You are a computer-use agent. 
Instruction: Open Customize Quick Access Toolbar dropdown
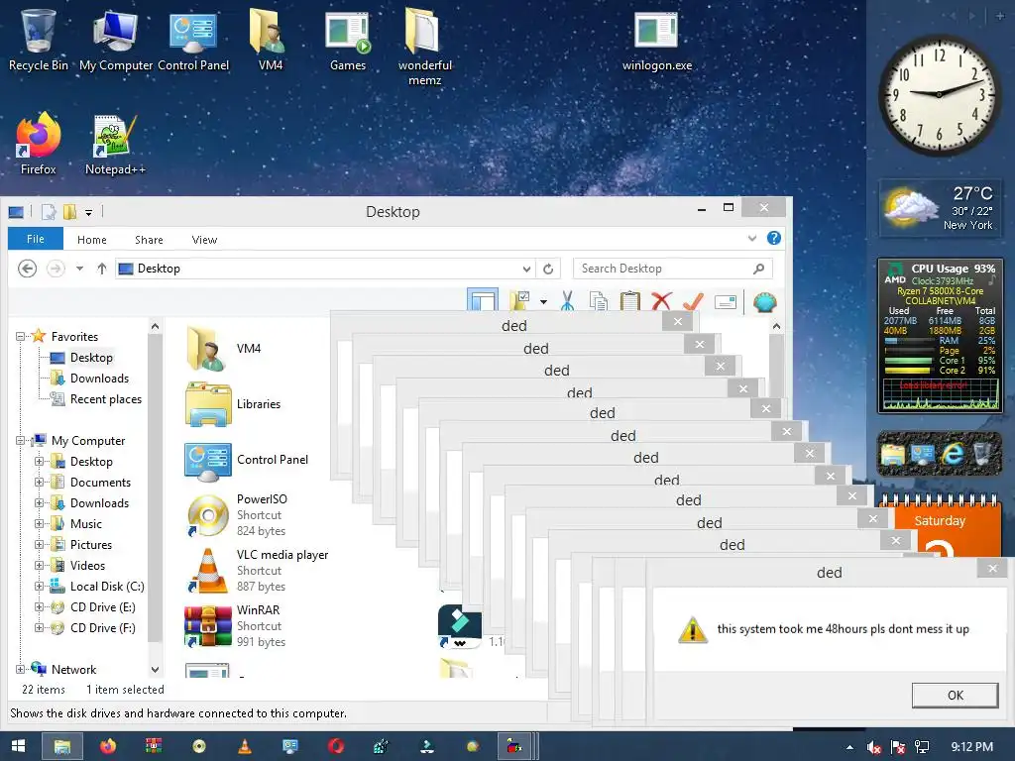click(x=88, y=212)
